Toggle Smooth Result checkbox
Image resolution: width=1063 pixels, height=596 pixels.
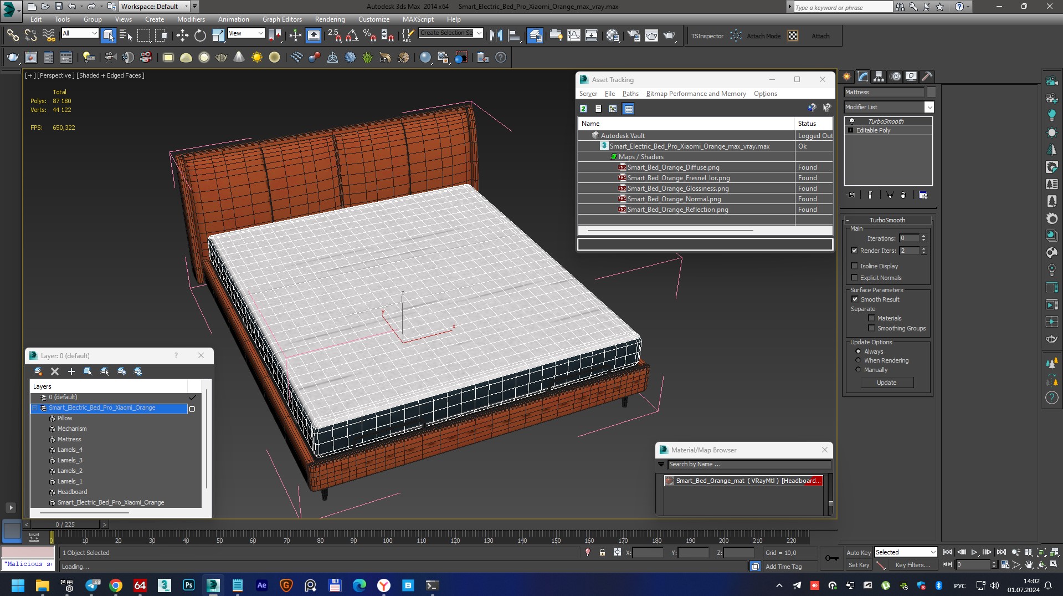(x=855, y=299)
